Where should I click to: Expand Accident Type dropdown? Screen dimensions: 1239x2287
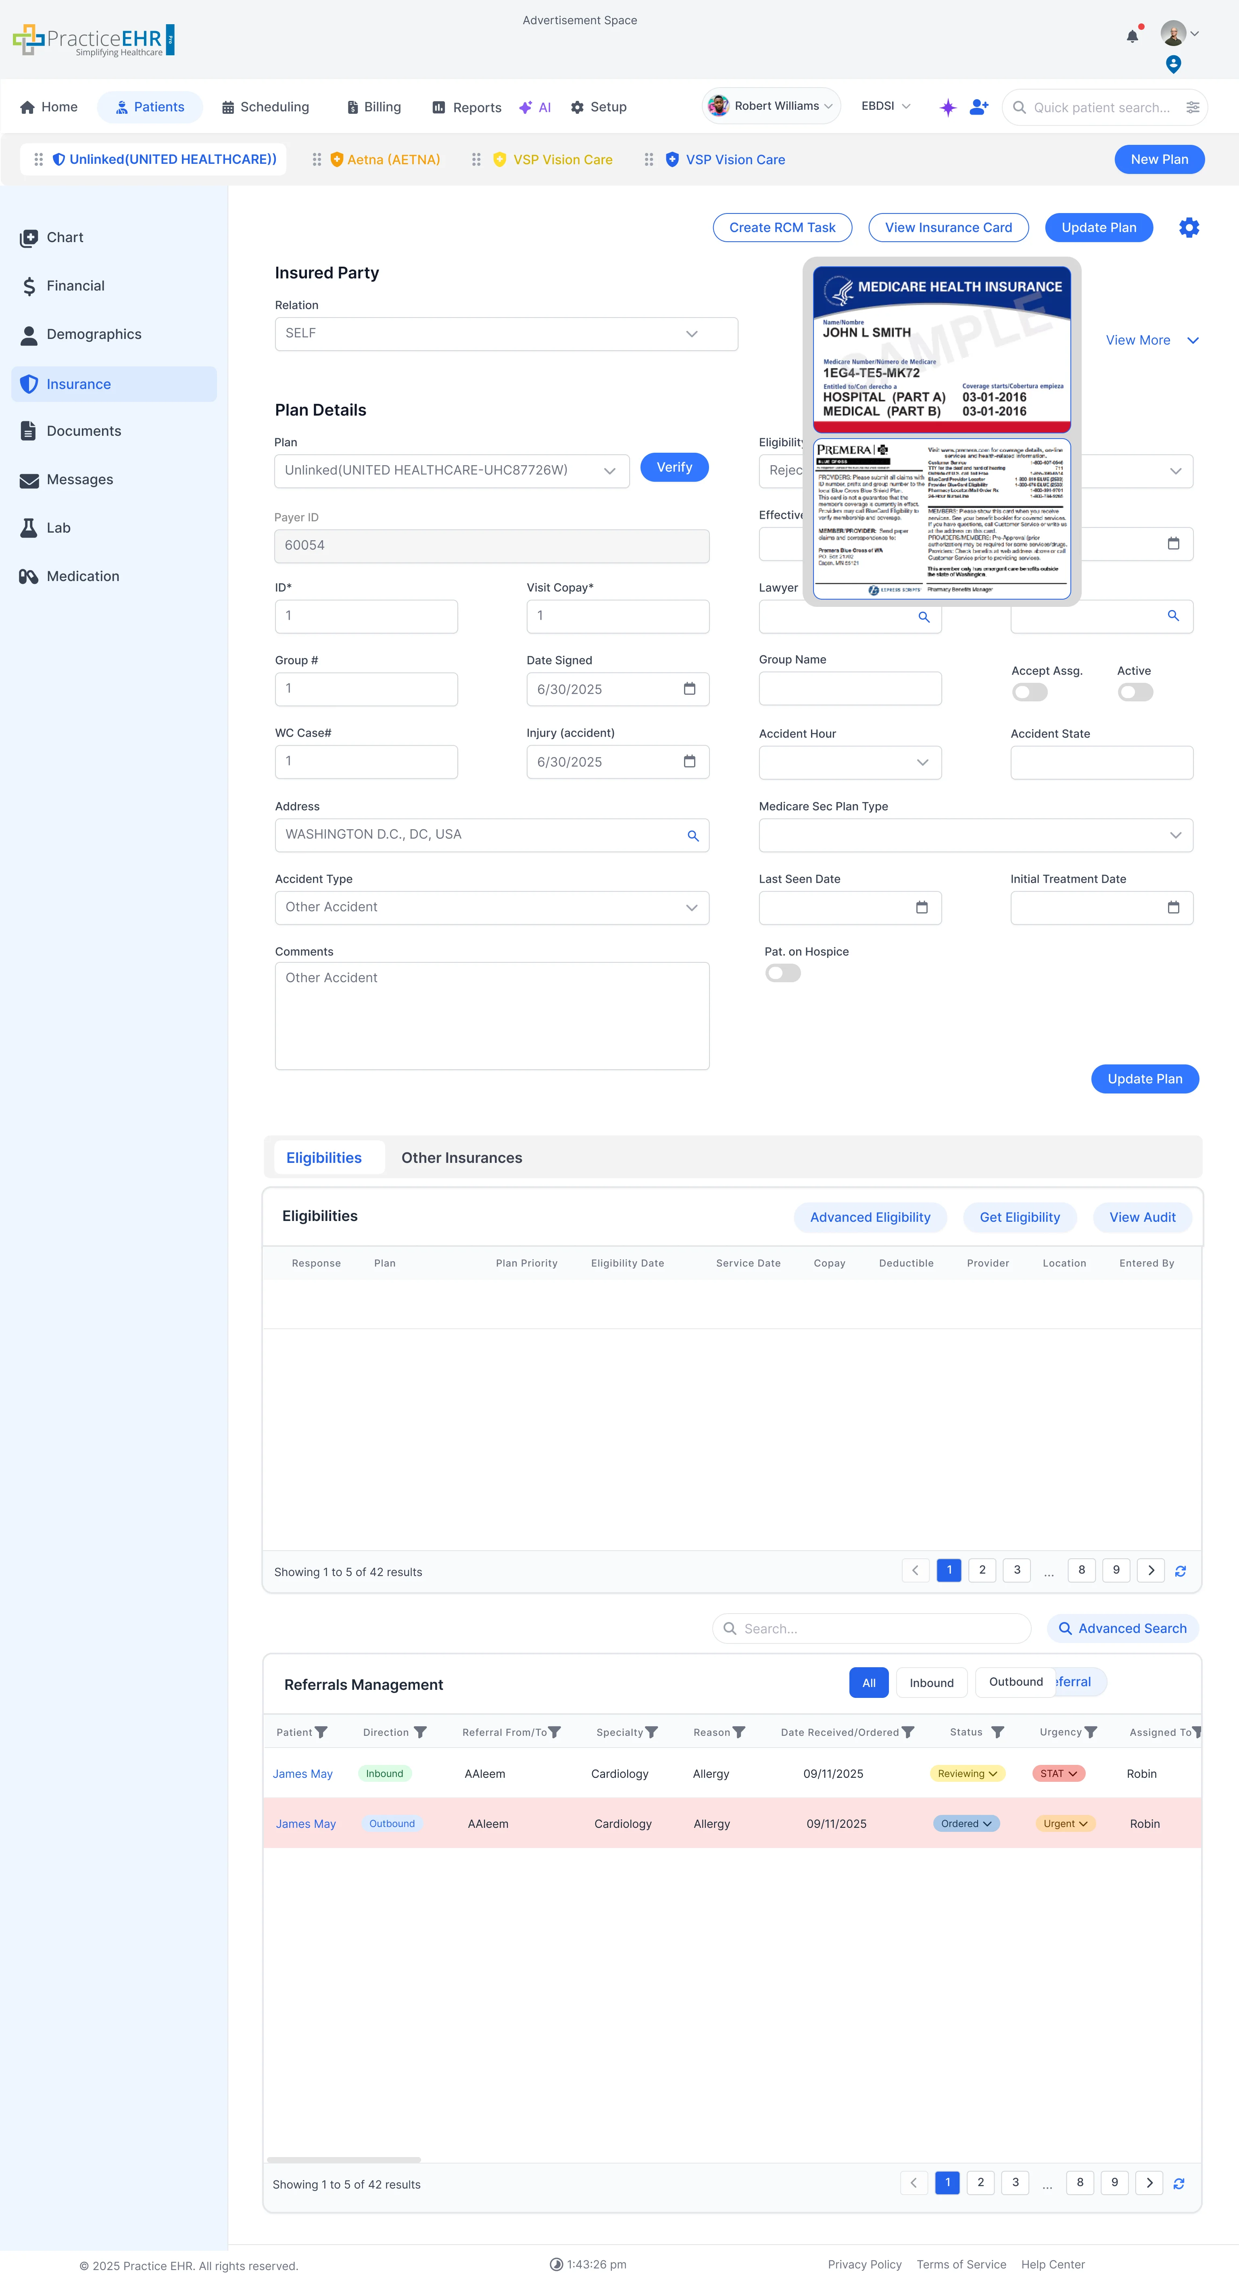pos(492,907)
